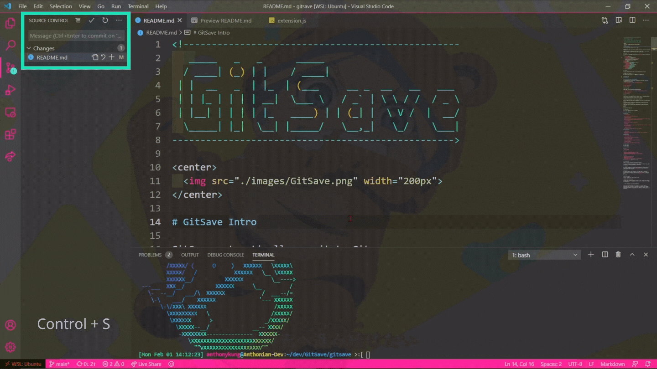Open editor more actions ellipsis
The width and height of the screenshot is (657, 369).
[x=646, y=20]
